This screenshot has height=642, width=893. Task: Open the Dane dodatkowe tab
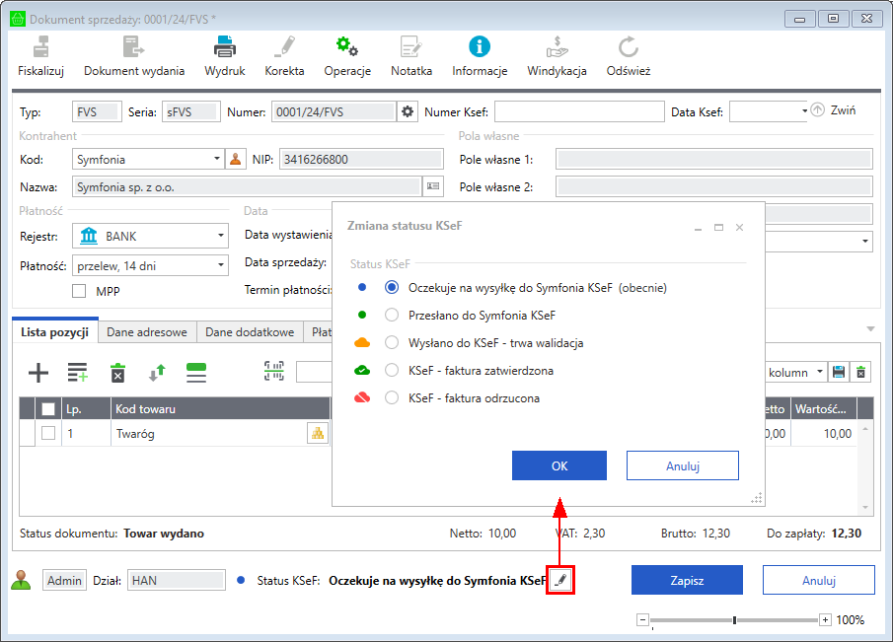(x=249, y=332)
